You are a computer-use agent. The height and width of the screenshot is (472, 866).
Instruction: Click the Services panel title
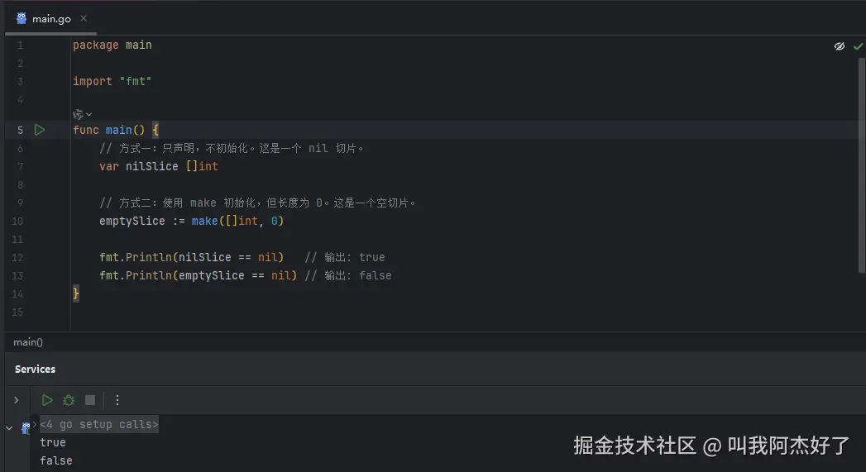[x=35, y=369]
